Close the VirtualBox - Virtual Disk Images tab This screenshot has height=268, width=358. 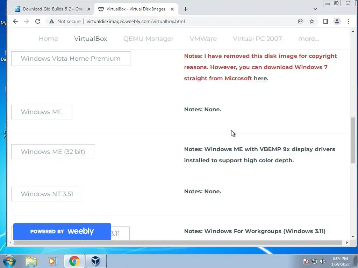point(172,9)
